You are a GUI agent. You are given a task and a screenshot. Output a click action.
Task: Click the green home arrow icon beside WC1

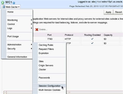click(x=3, y=3)
